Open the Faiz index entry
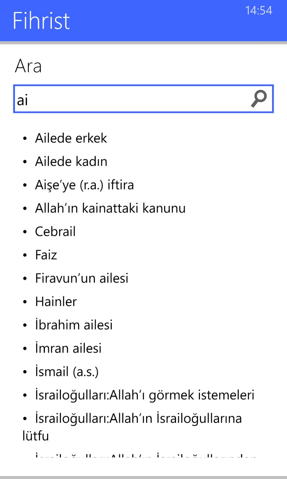 tap(46, 255)
